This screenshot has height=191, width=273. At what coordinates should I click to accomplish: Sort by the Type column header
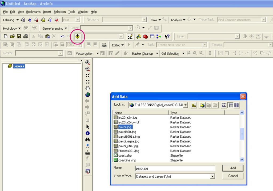click(196, 113)
